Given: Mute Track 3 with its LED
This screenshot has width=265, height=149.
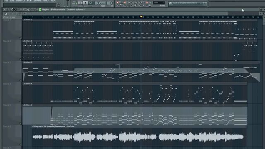Looking at the screenshot, I should tap(20, 80).
